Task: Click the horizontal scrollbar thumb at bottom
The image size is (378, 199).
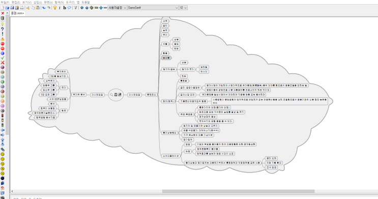Action: (238, 191)
